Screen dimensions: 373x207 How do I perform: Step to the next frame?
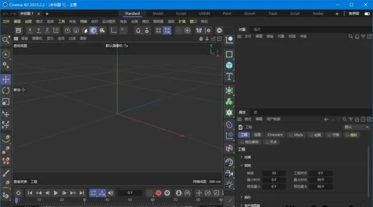point(64,193)
